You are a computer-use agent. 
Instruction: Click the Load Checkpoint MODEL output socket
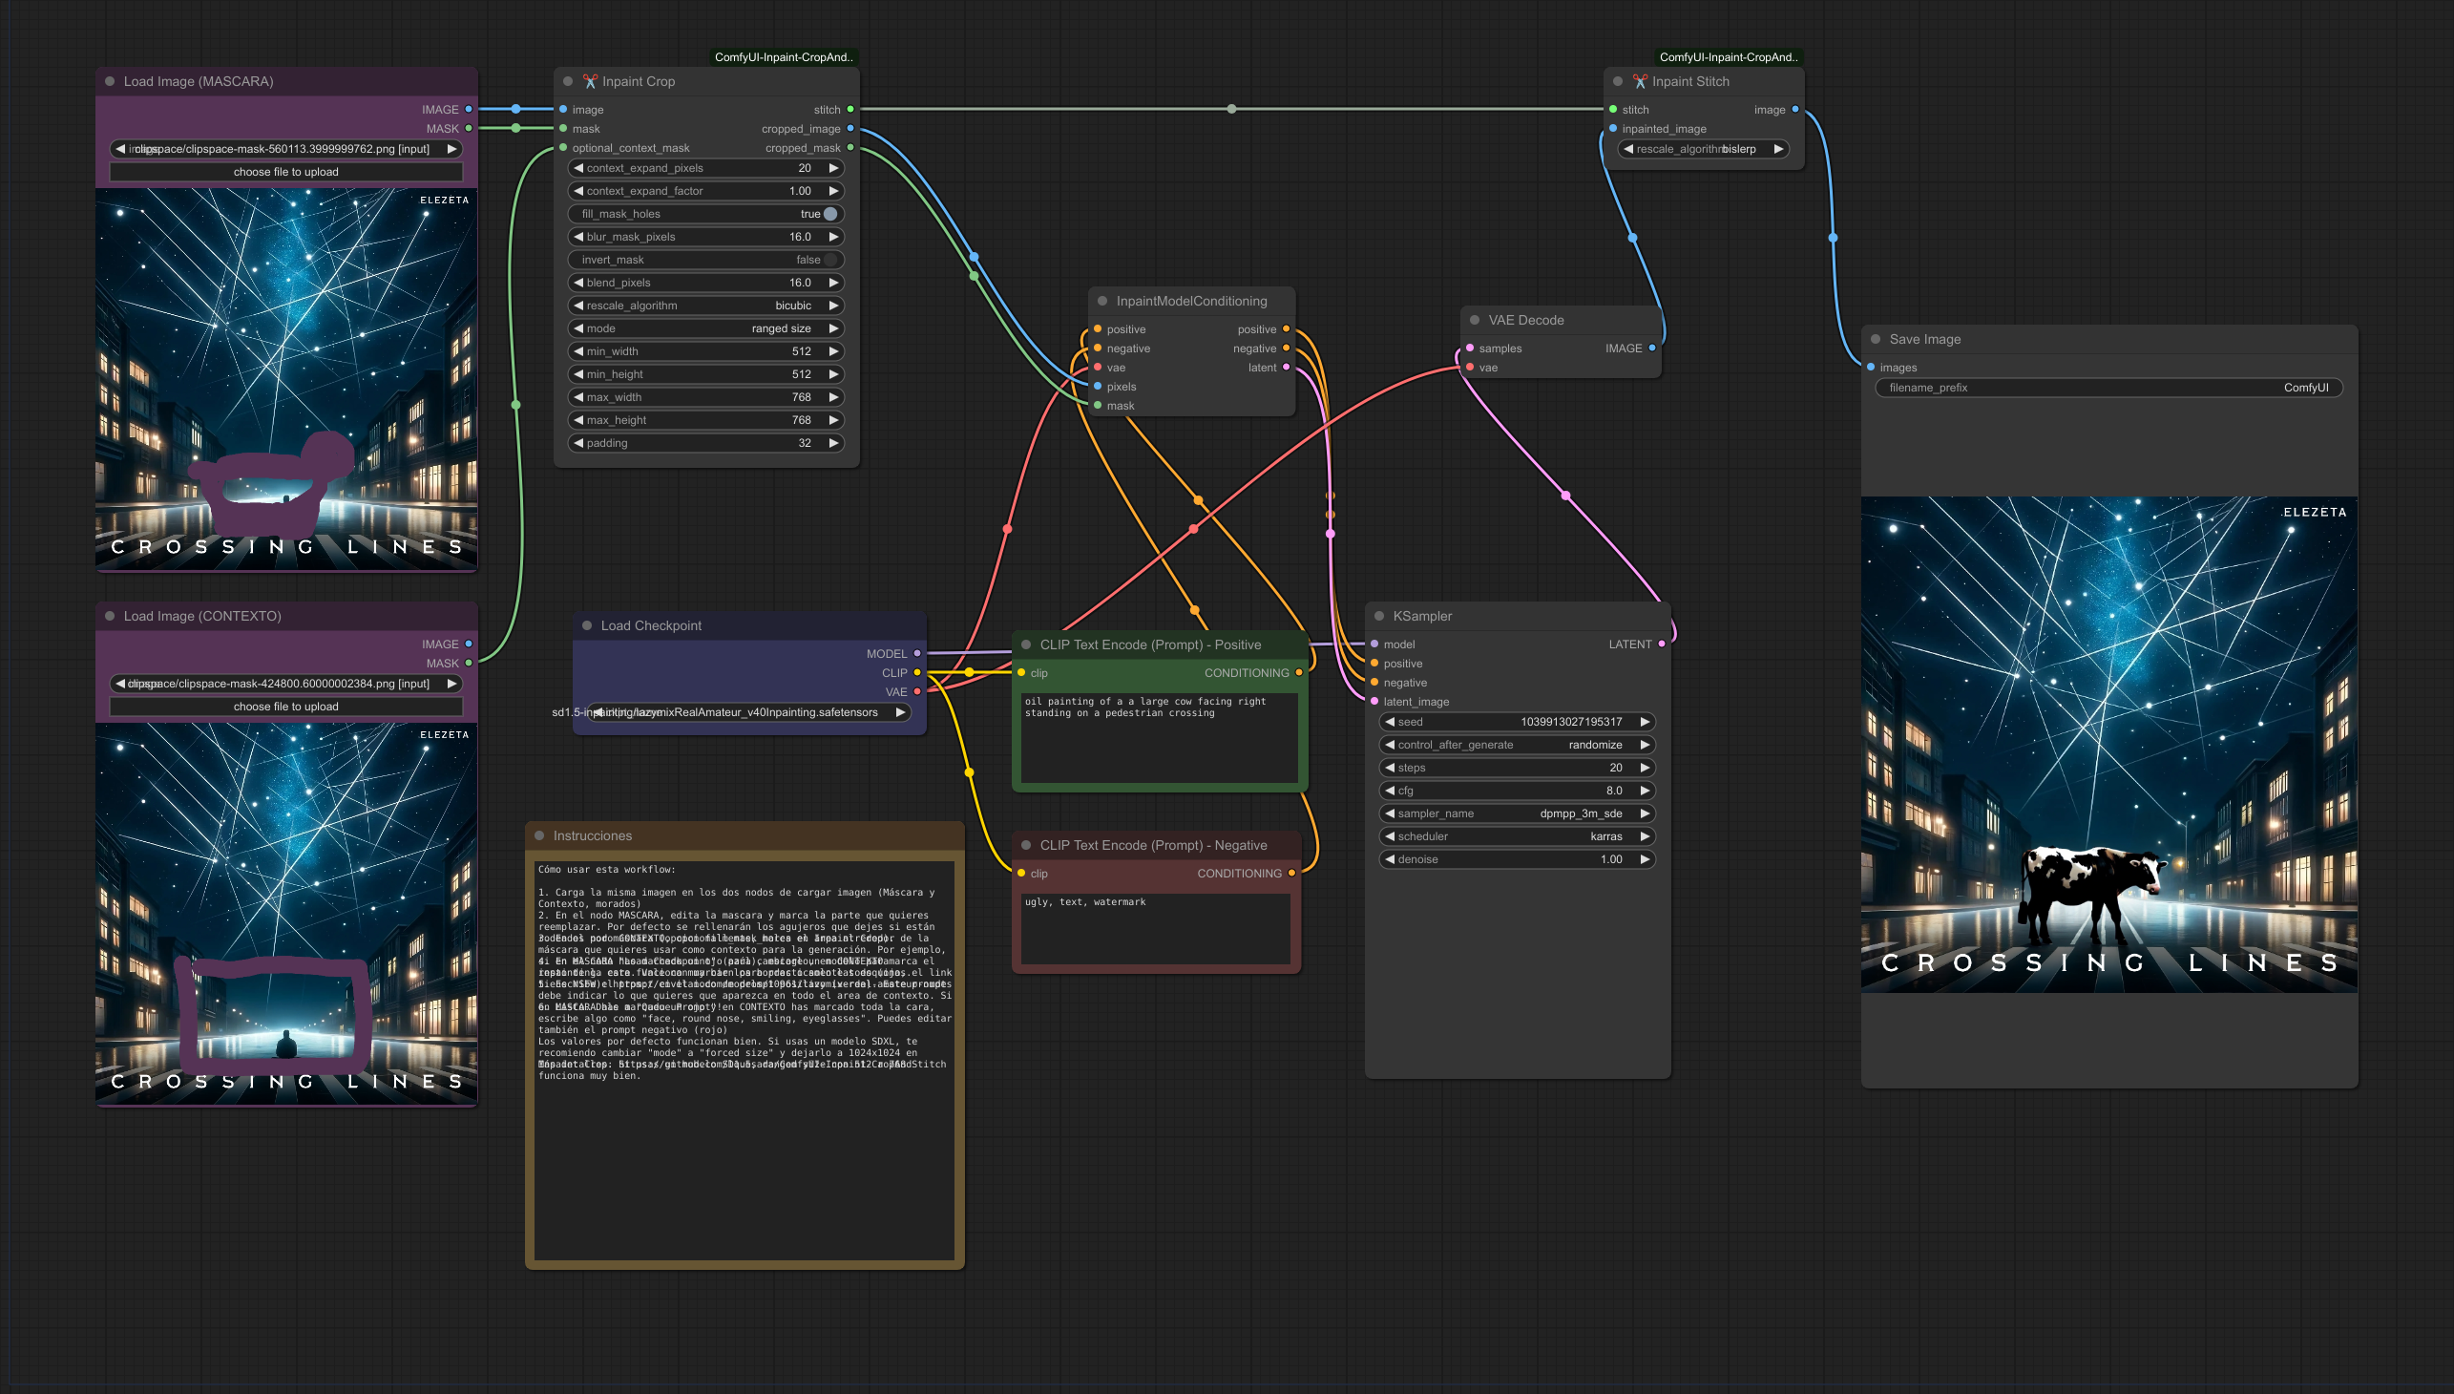[917, 653]
